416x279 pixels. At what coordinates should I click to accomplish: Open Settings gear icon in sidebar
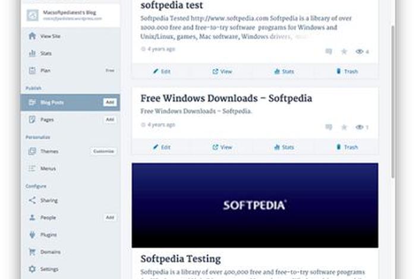(32, 269)
